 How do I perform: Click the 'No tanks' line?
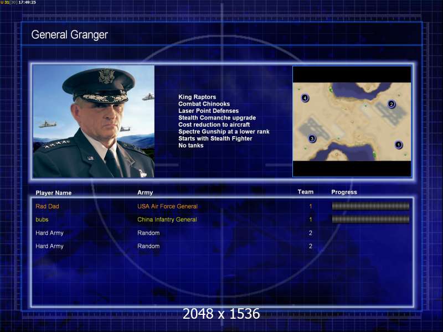[190, 146]
